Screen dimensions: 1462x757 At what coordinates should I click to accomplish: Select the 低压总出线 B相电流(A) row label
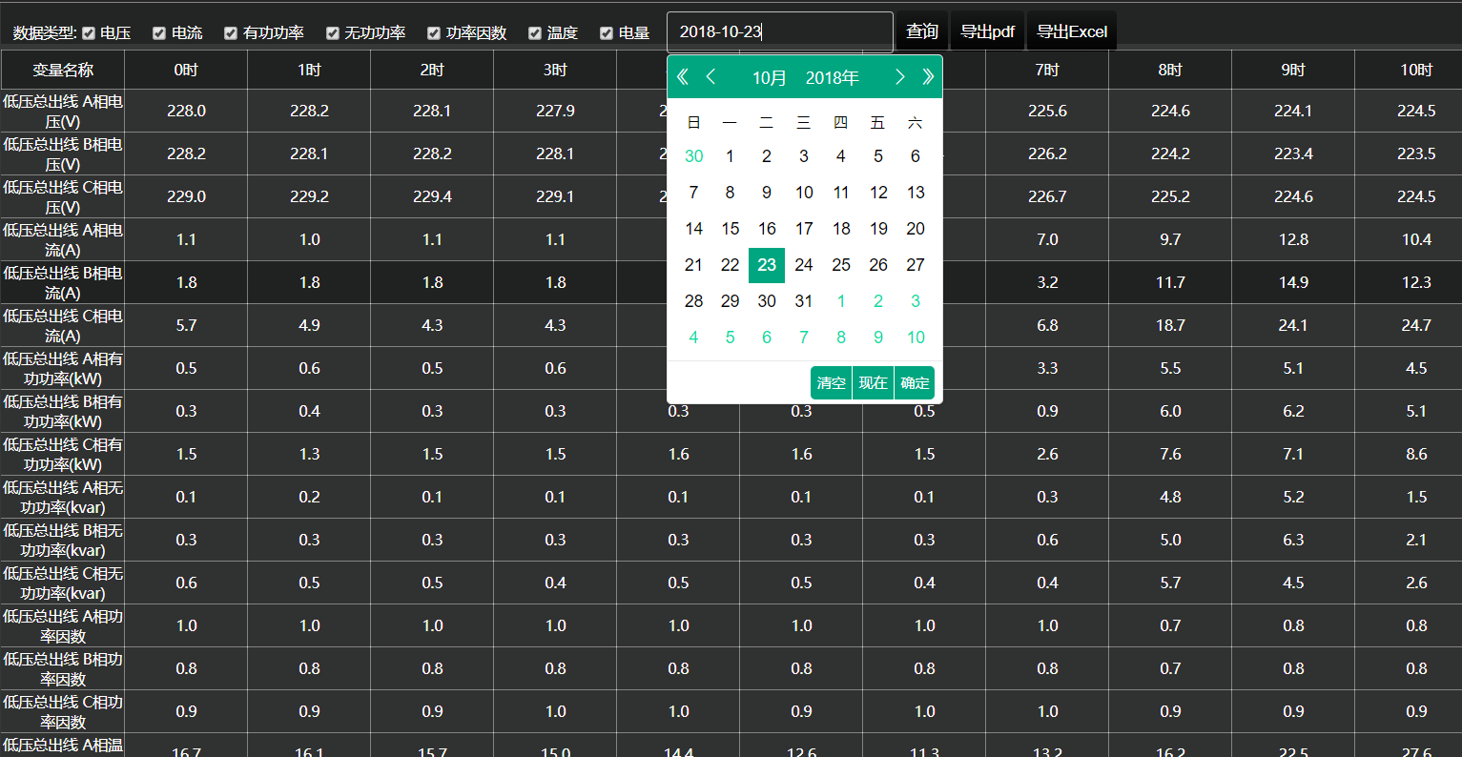click(63, 282)
